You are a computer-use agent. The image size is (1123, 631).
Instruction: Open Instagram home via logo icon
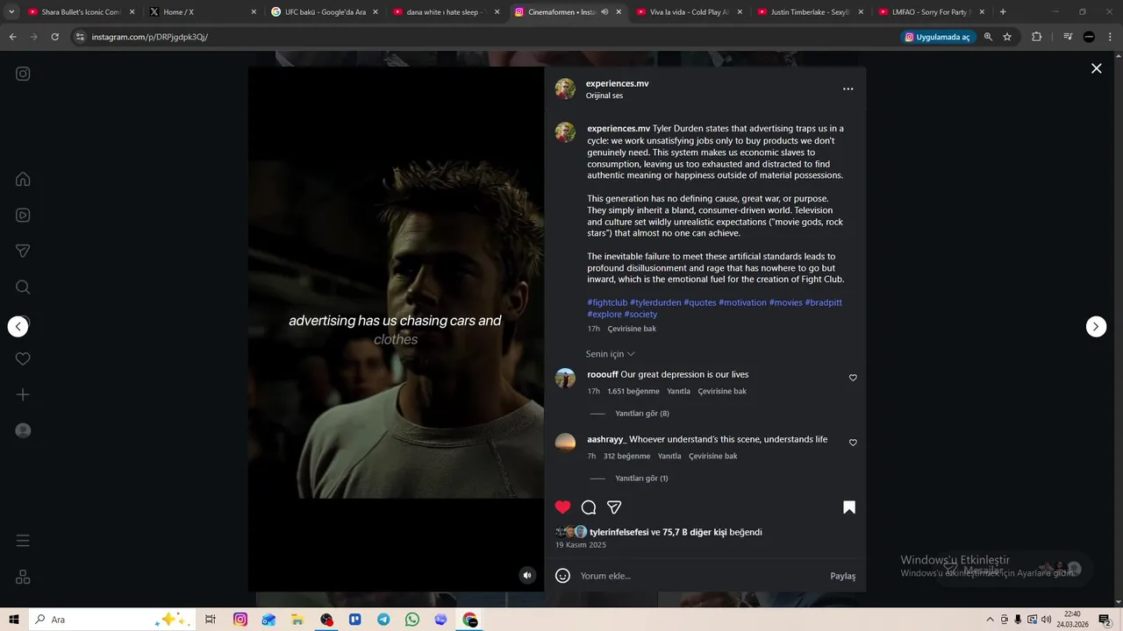click(23, 74)
